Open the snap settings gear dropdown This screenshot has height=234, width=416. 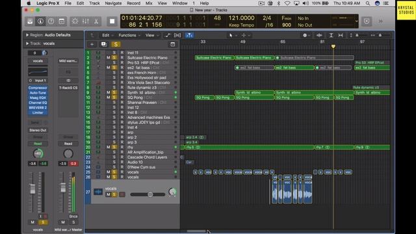(306, 35)
